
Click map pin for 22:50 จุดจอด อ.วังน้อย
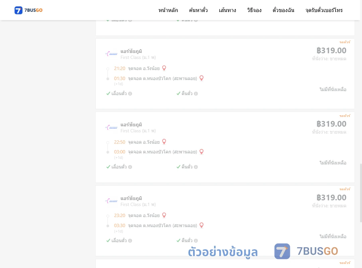coord(164,141)
